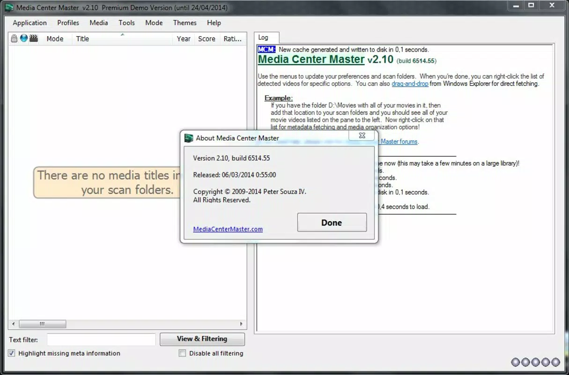
Task: Click the Done button in About dialog
Action: pos(332,223)
